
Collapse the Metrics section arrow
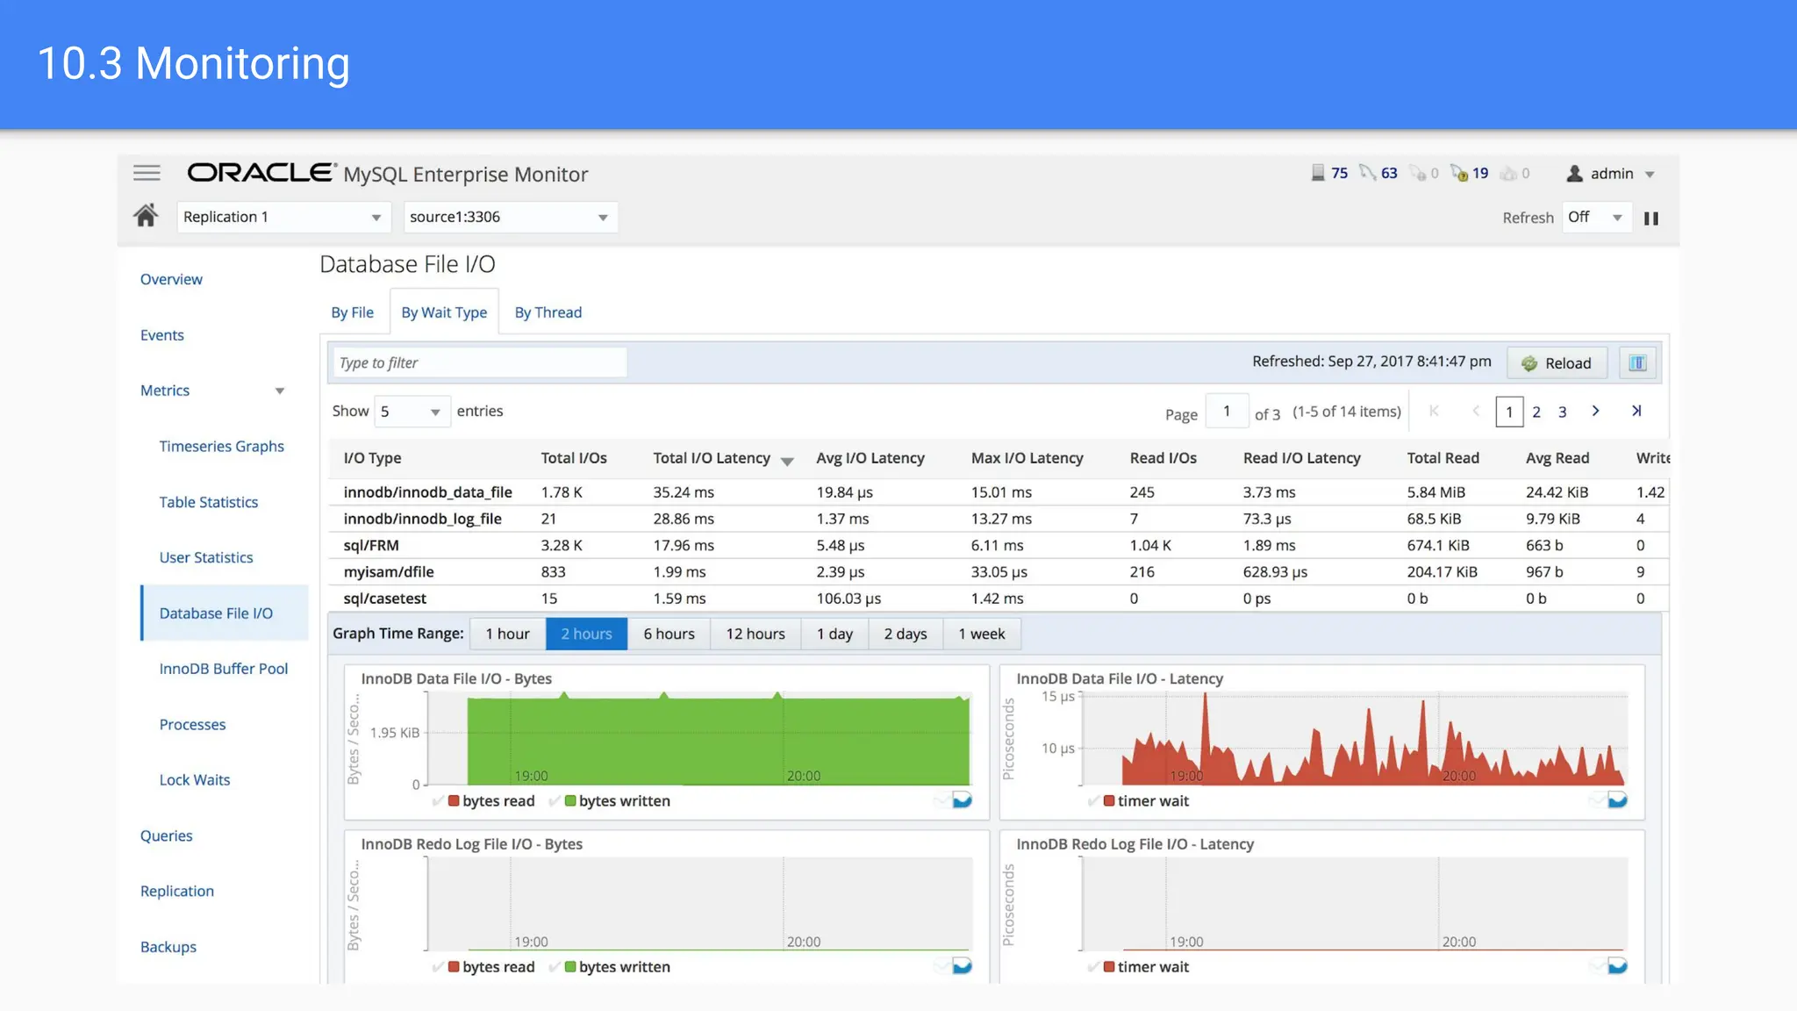point(280,391)
